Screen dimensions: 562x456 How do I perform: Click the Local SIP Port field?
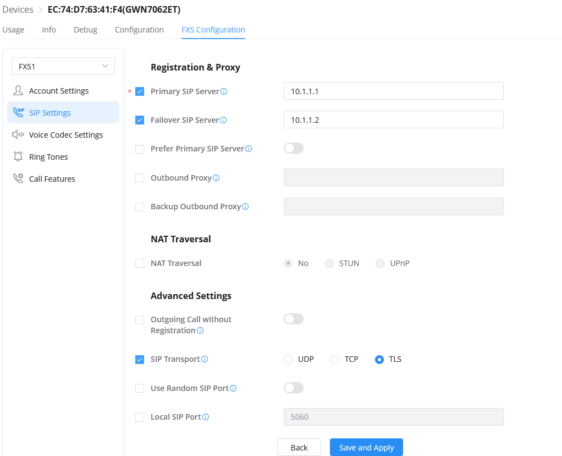394,417
